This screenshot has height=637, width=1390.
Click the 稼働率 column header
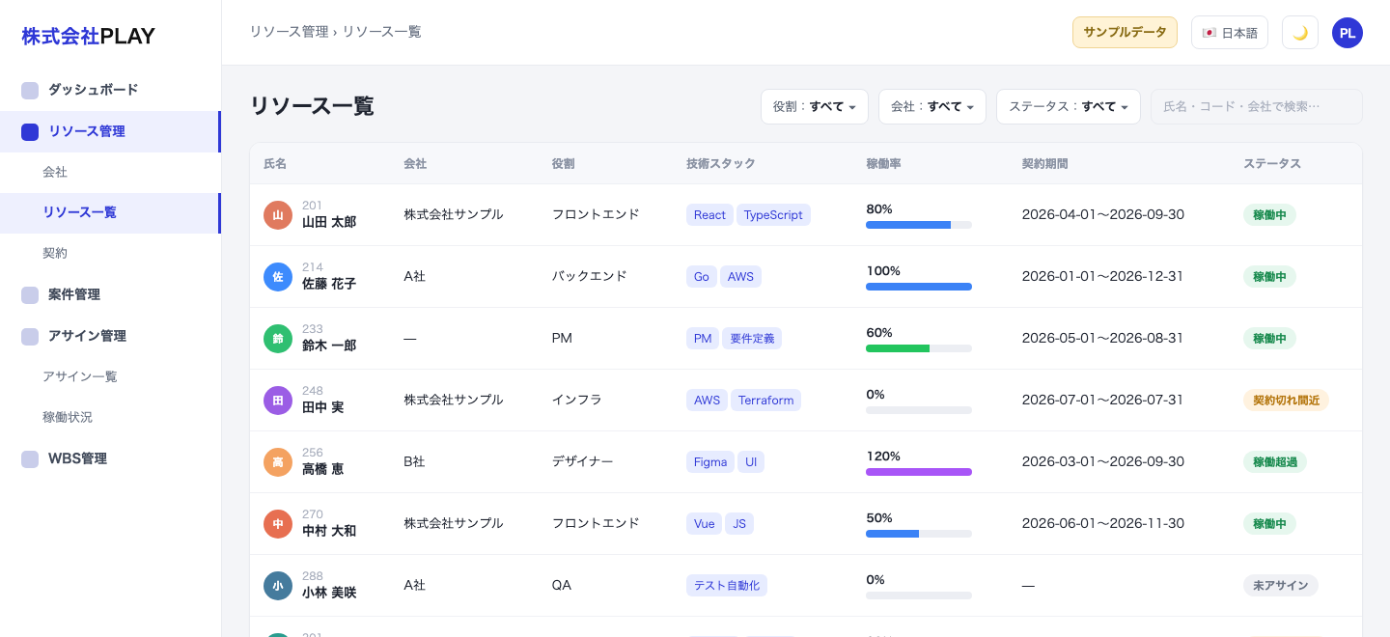tap(884, 164)
